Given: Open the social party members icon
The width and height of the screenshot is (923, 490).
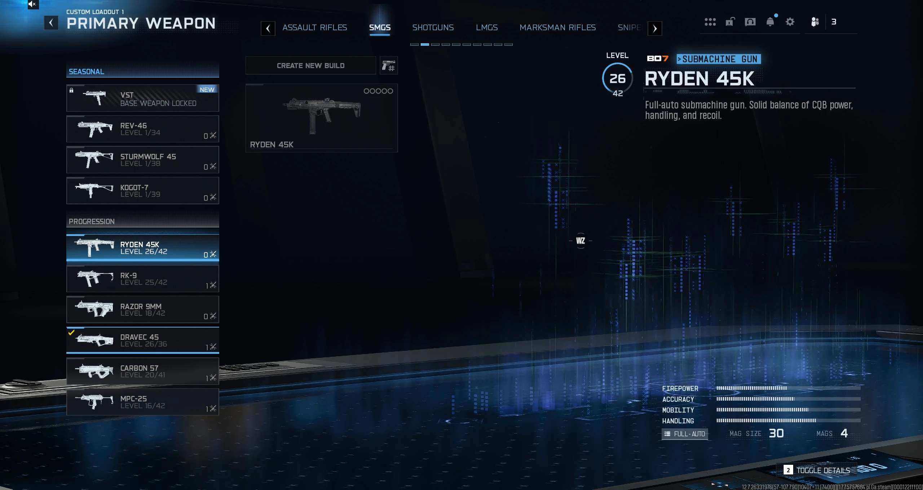Looking at the screenshot, I should 815,22.
